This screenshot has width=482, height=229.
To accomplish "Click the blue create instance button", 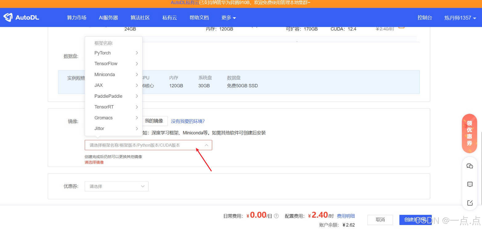I will click(x=415, y=220).
